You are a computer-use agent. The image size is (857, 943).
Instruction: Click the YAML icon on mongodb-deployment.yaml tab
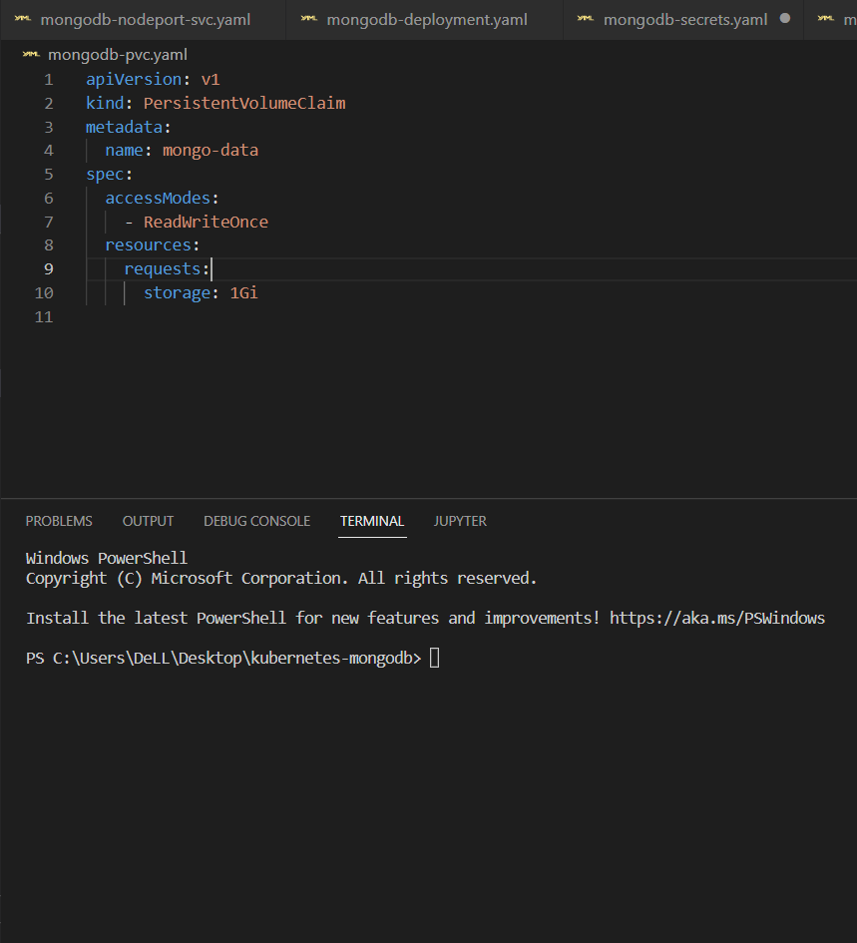click(309, 19)
